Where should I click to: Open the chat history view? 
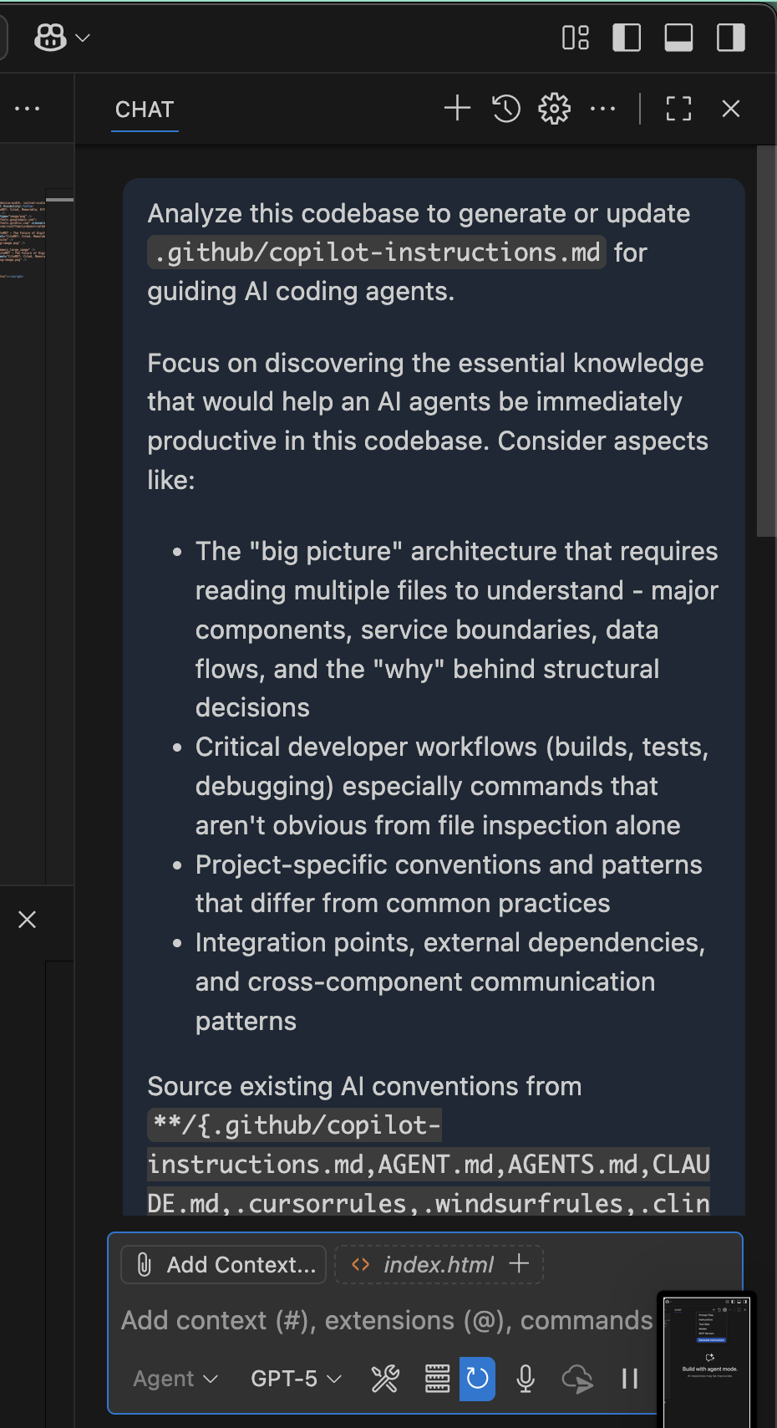pos(505,108)
